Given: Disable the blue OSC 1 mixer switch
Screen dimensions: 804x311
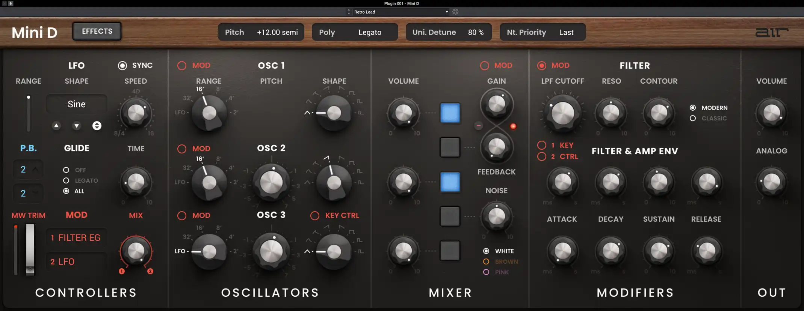Looking at the screenshot, I should pos(450,113).
